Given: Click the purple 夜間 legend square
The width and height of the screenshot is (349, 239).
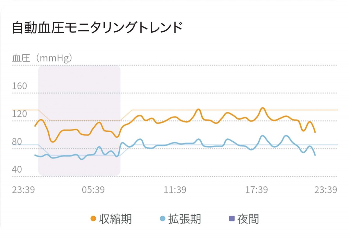Looking at the screenshot, I should 232,219.
